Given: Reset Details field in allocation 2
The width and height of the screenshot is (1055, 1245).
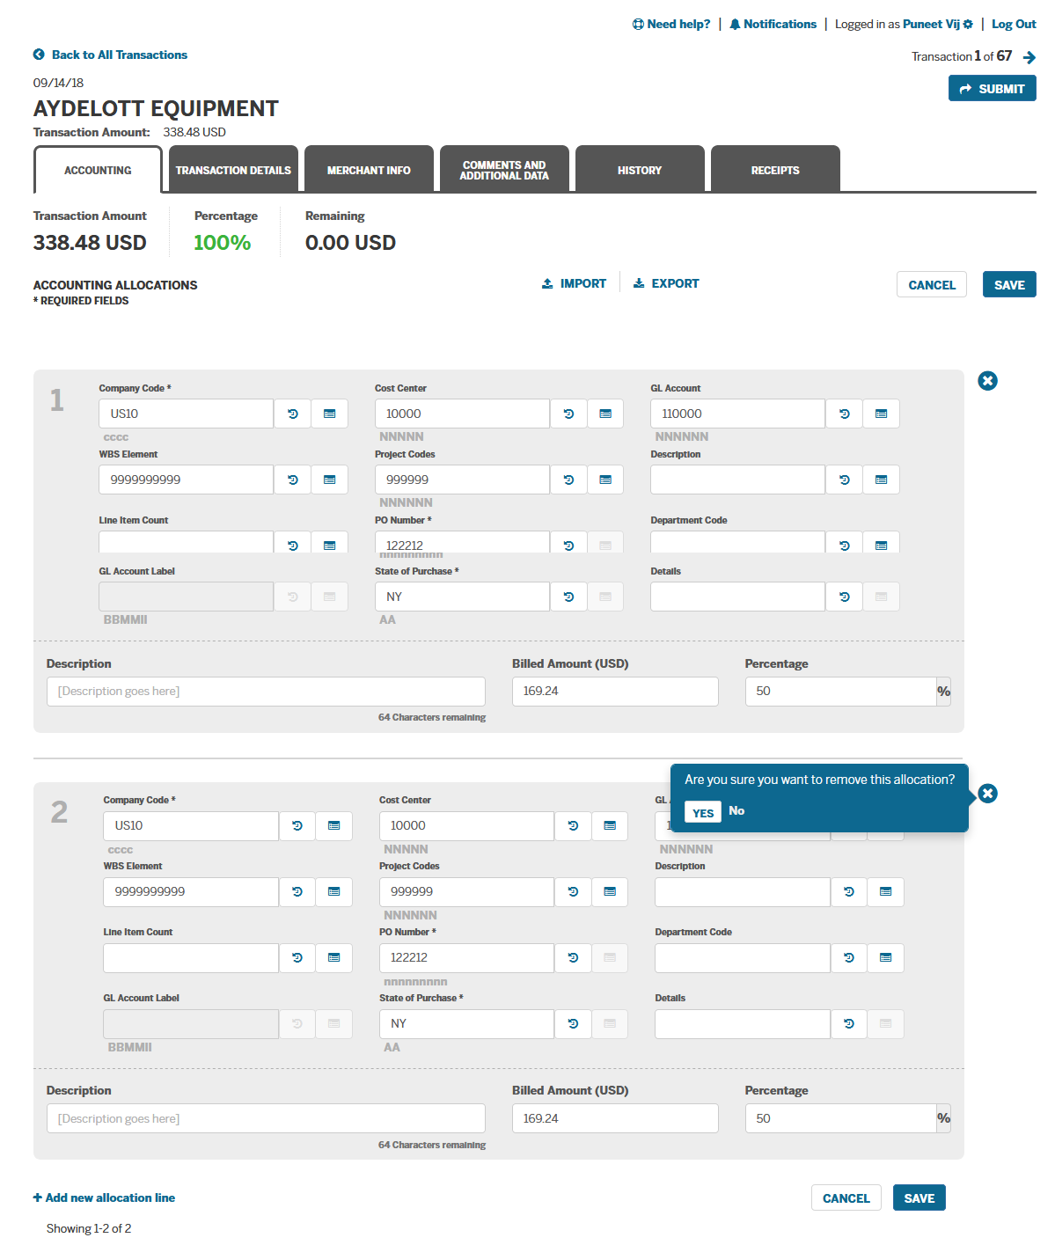Looking at the screenshot, I should [849, 1023].
